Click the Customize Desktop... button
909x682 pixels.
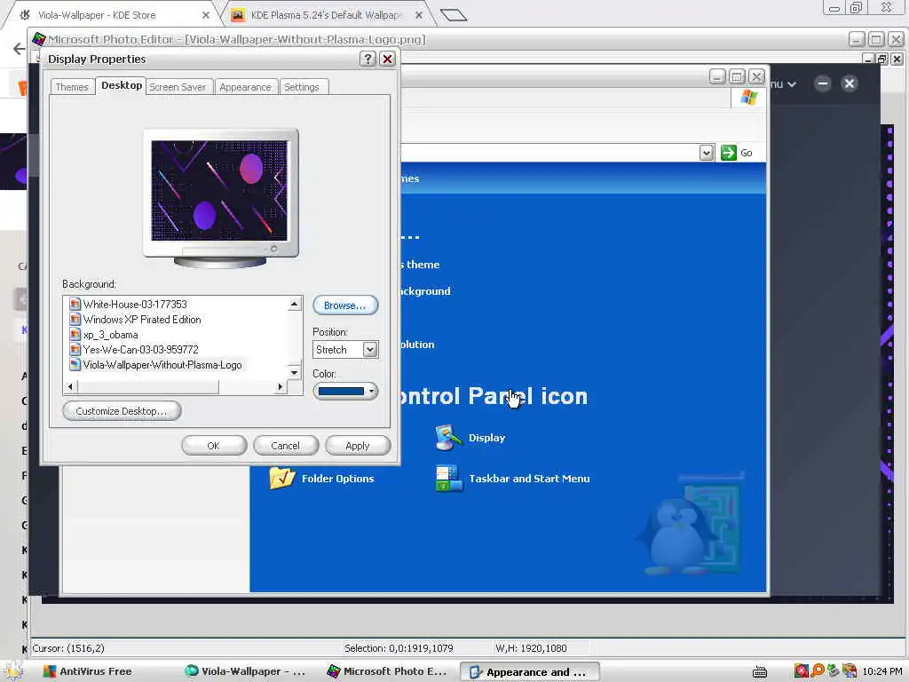[121, 410]
